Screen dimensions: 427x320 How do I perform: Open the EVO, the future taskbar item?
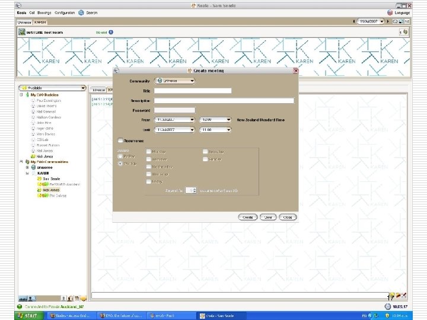coord(122,316)
